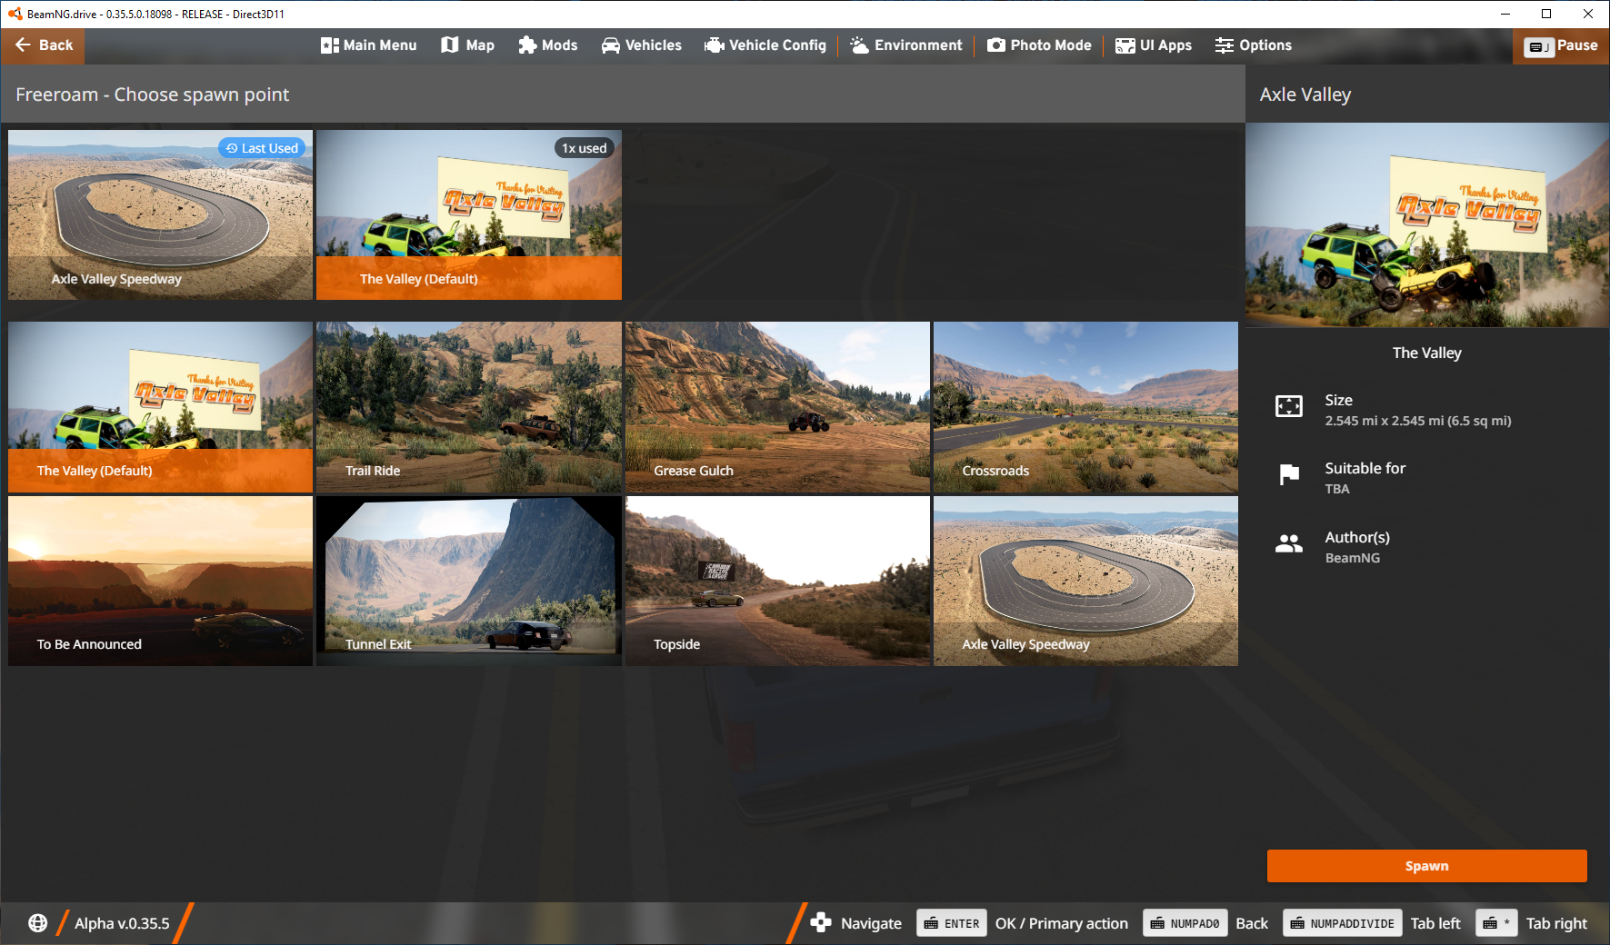Open the Options menu
1610x945 pixels.
(1253, 45)
